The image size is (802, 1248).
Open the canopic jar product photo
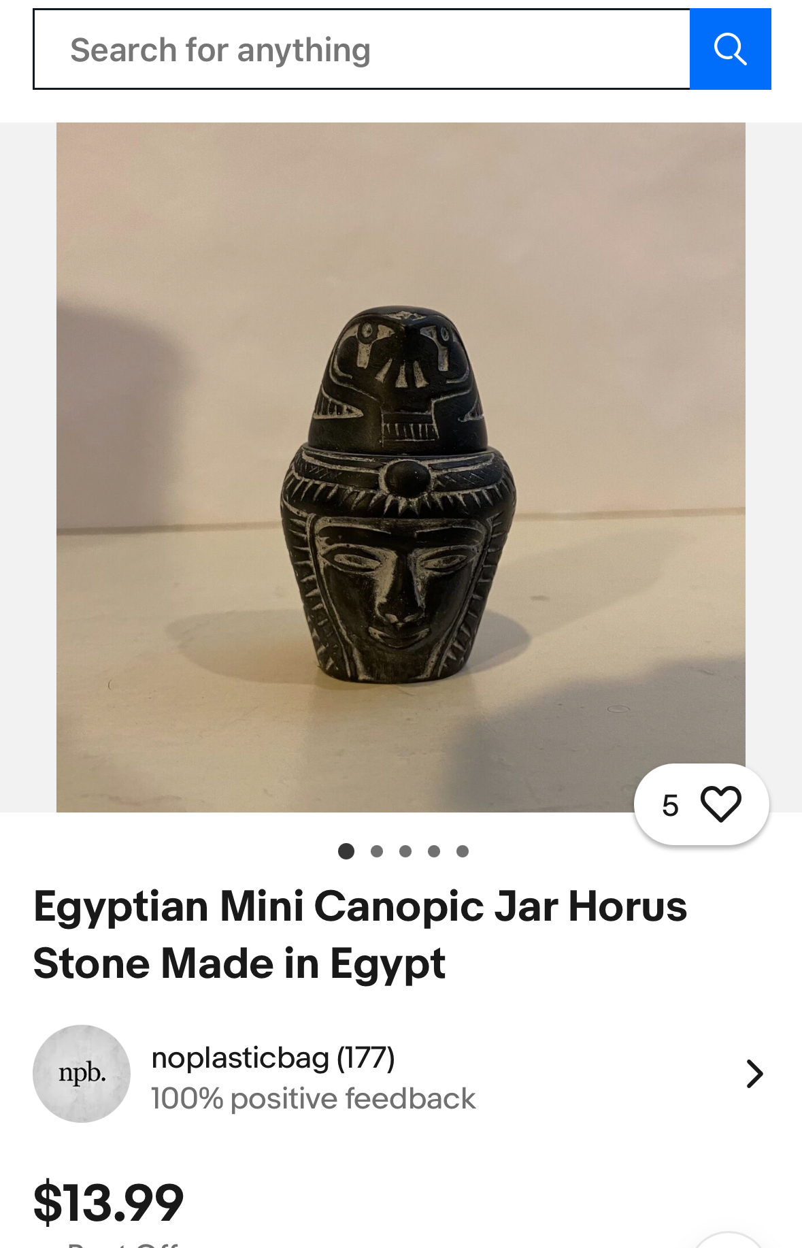(x=401, y=467)
